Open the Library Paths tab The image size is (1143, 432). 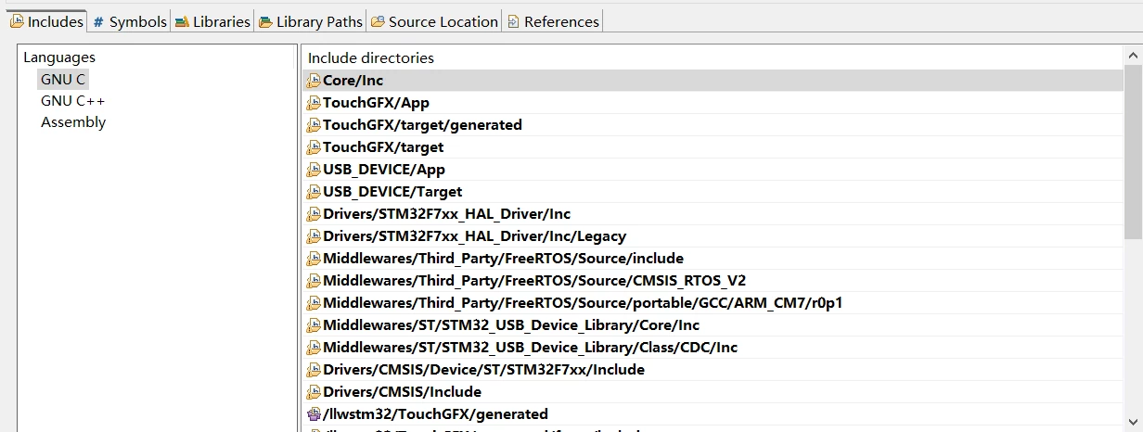(x=310, y=21)
